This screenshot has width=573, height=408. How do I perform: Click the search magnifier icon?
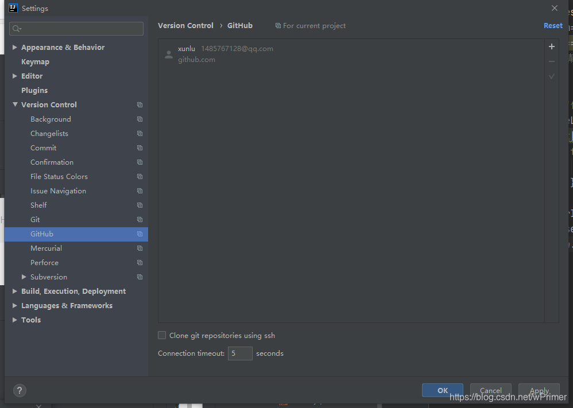[x=17, y=29]
